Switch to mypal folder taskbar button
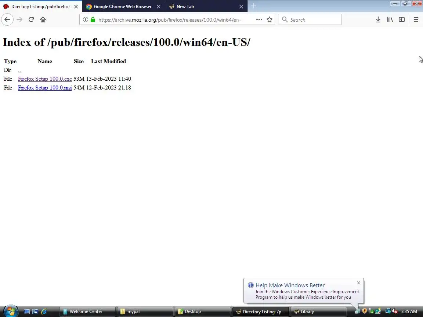Image resolution: width=423 pixels, height=317 pixels. tap(145, 311)
